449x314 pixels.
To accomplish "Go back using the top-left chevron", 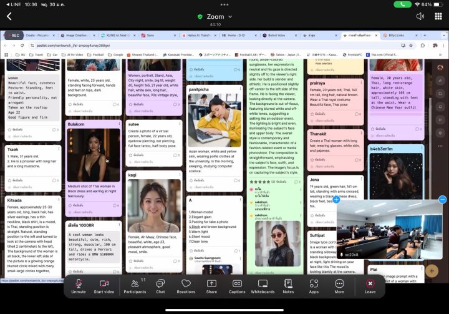I will coord(9,16).
